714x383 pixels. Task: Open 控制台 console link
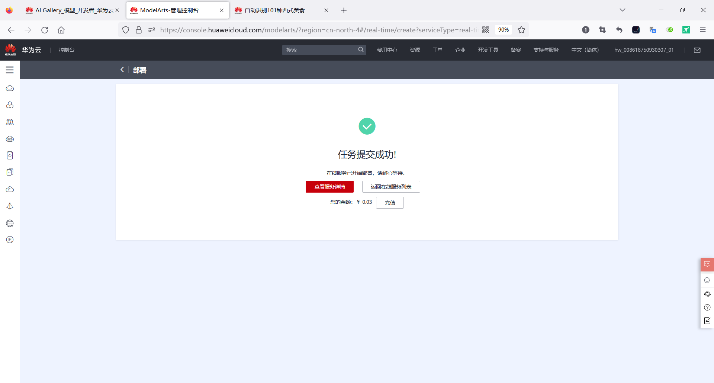[x=67, y=50]
